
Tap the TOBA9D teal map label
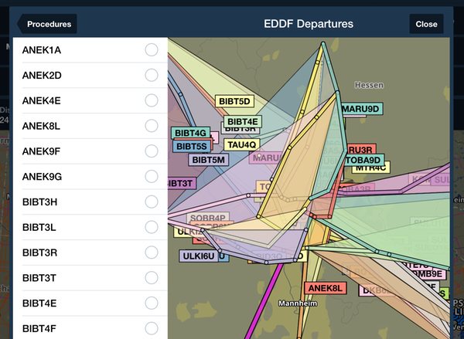(363, 160)
